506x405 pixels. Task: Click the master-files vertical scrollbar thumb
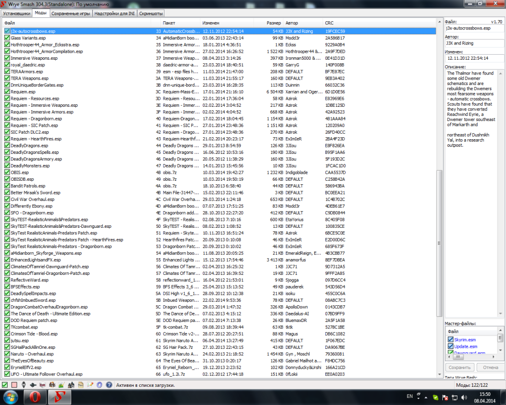pyautogui.click(x=500, y=338)
